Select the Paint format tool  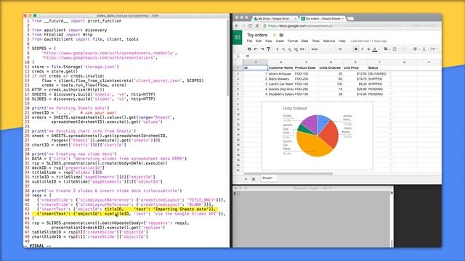point(268,49)
